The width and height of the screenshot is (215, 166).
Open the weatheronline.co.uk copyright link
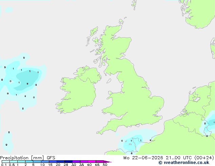[x=184, y=163]
